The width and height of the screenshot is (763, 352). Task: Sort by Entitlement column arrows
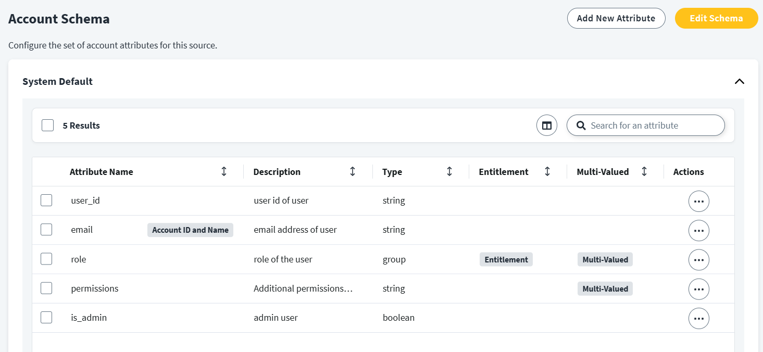click(x=547, y=171)
